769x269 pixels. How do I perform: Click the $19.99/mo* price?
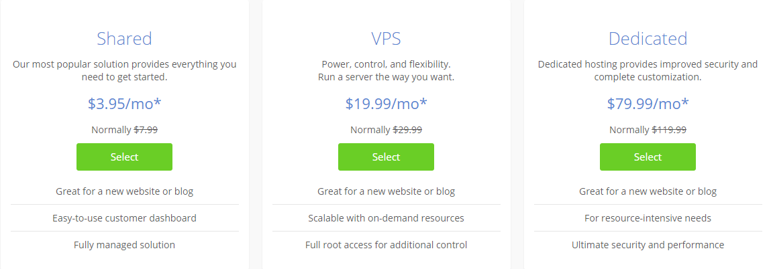pos(386,104)
